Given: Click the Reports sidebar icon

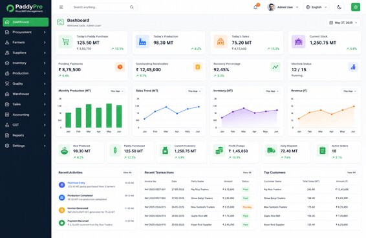Looking at the screenshot, I should (x=7, y=135).
